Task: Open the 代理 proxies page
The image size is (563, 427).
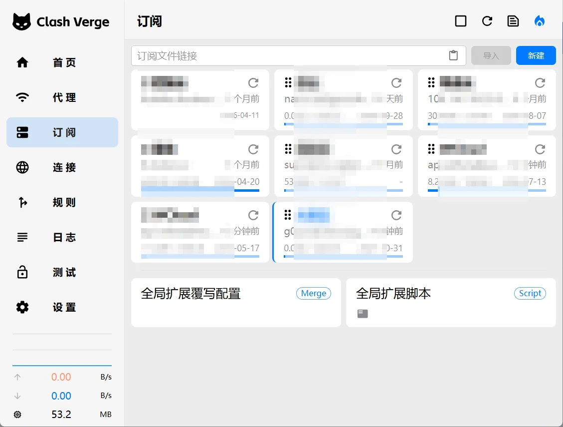Action: point(62,97)
